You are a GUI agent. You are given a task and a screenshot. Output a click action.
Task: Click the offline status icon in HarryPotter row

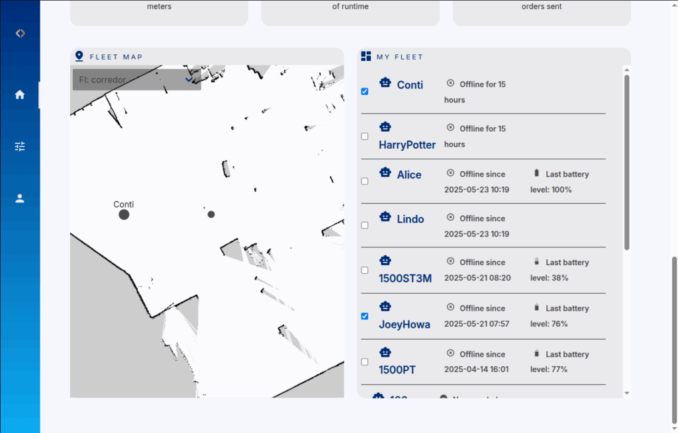click(x=450, y=128)
